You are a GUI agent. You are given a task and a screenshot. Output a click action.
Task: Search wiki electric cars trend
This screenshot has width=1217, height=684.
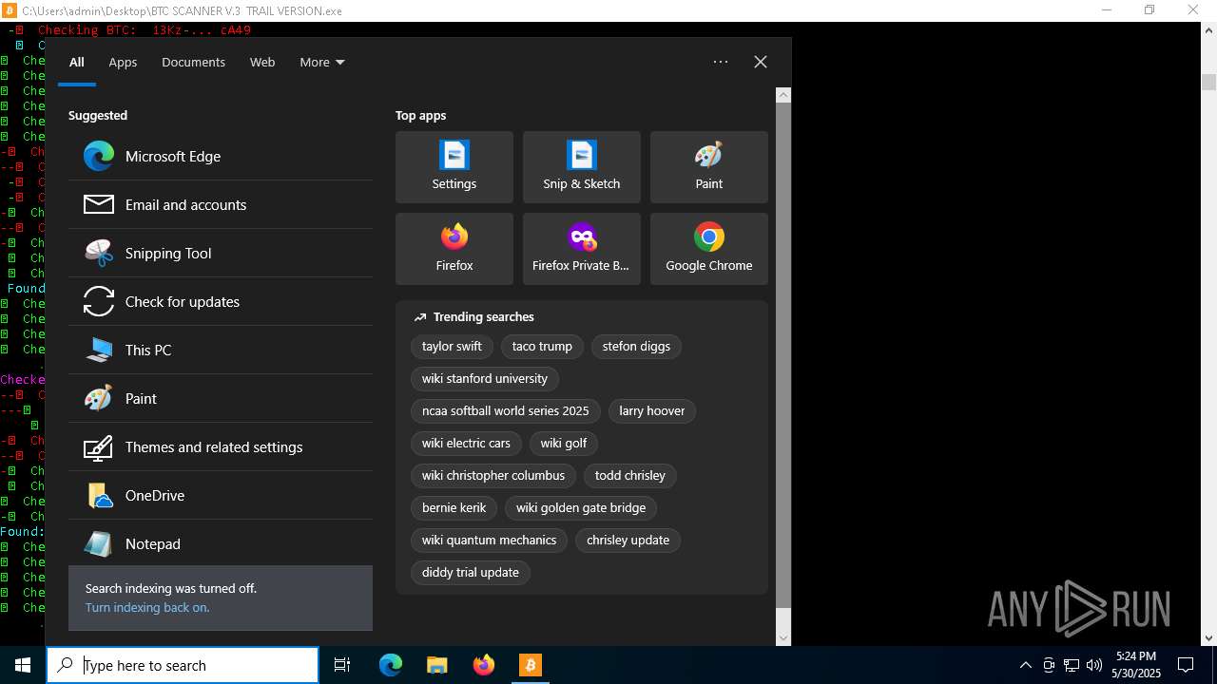coord(466,444)
